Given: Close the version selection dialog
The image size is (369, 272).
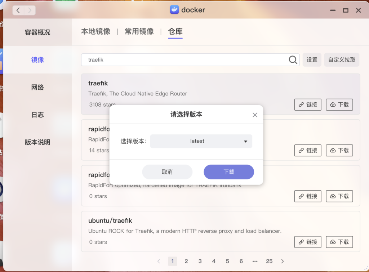Looking at the screenshot, I should (x=255, y=115).
